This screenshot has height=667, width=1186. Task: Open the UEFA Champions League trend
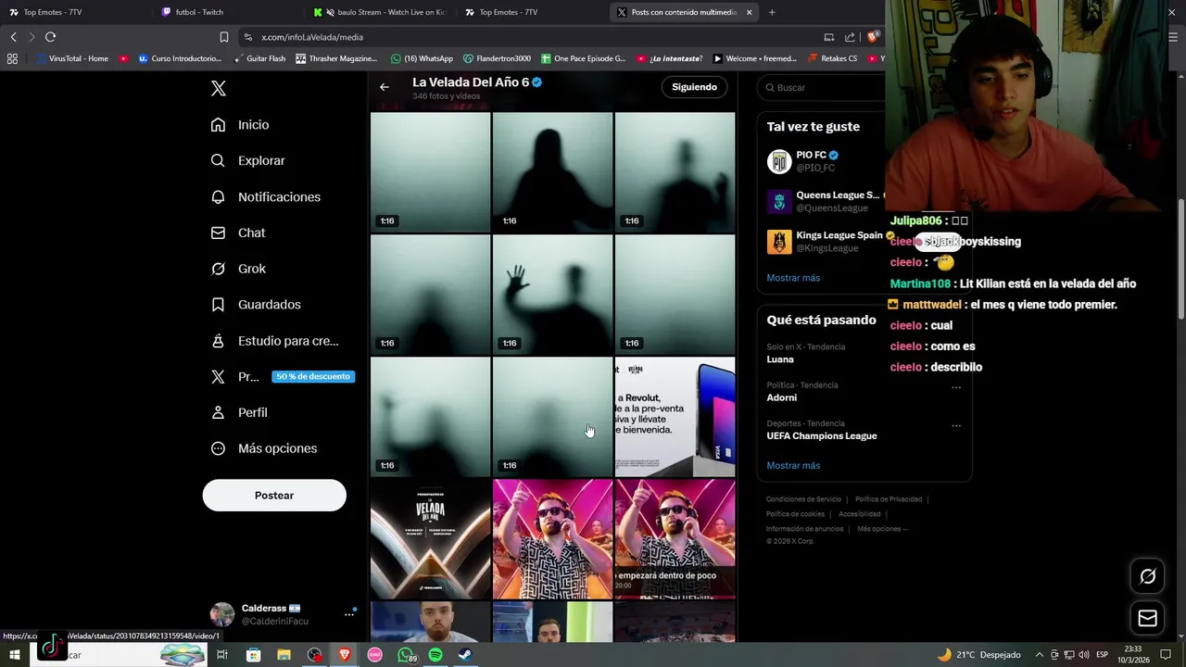821,436
